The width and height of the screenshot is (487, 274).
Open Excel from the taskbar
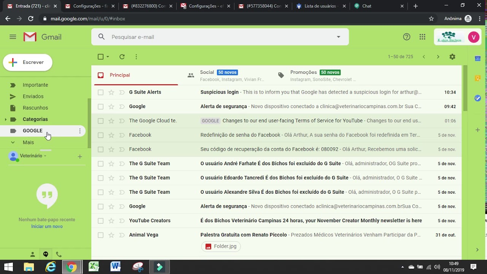[x=94, y=267]
